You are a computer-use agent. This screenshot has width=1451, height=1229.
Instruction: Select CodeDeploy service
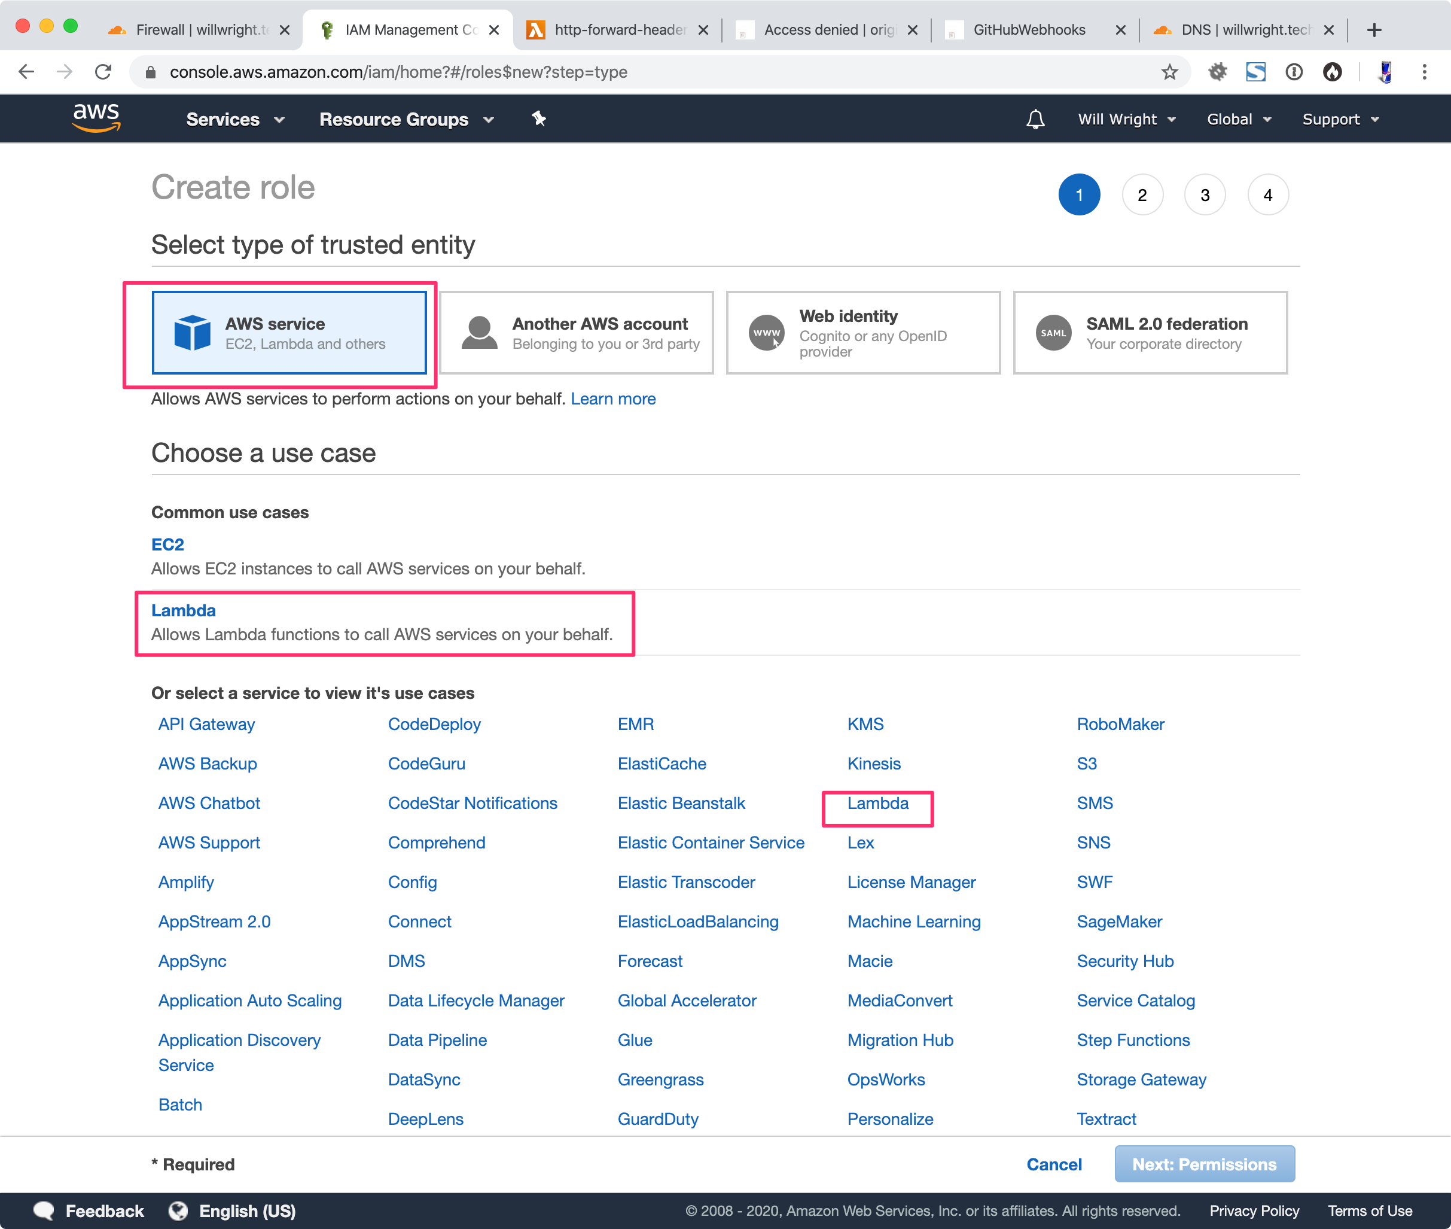pyautogui.click(x=434, y=724)
